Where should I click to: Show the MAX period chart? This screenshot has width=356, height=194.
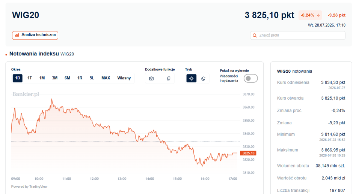(106, 78)
